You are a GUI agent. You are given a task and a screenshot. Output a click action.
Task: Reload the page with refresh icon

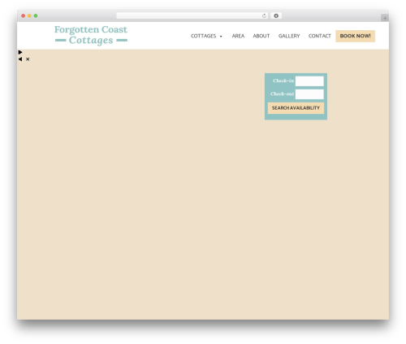point(264,16)
